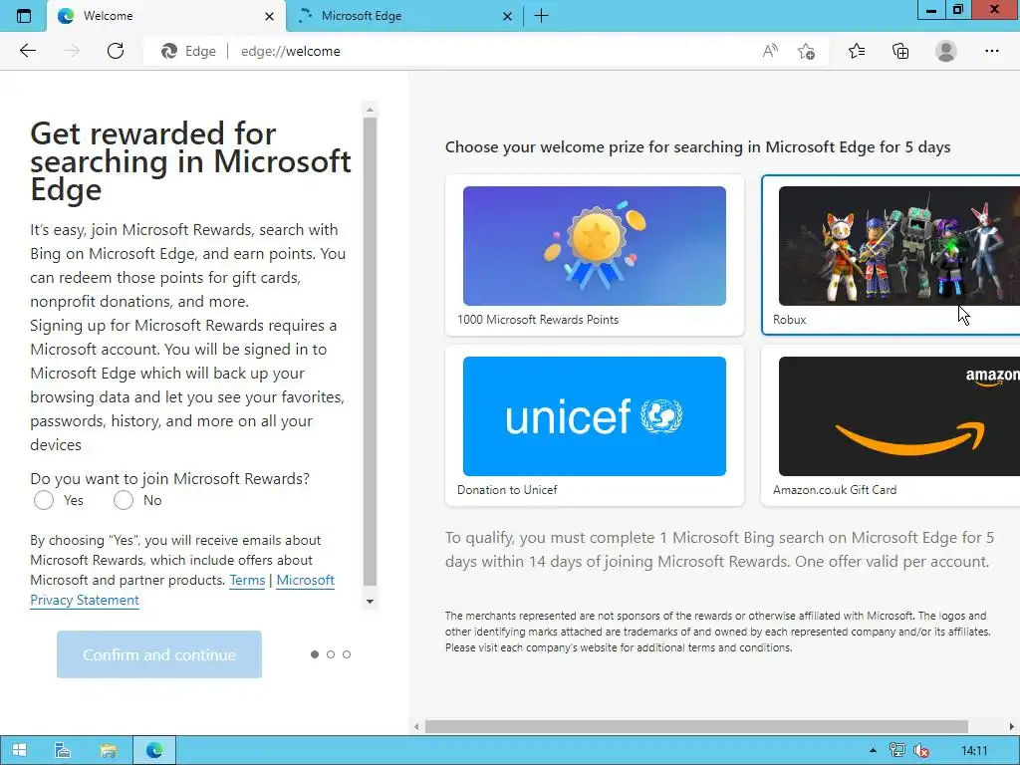
Task: Click the Microsoft Edge taskbar icon
Action: pos(154,750)
